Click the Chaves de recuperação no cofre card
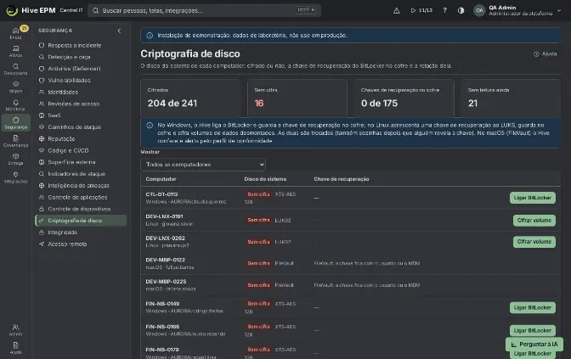 pos(404,98)
